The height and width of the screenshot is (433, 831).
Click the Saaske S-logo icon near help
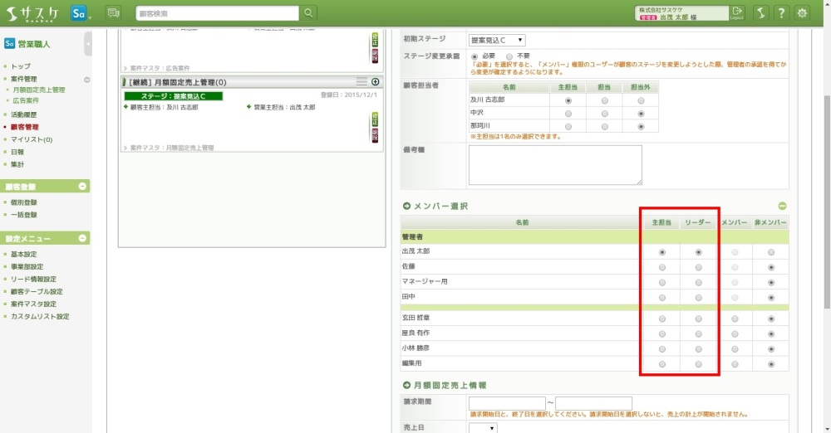click(760, 12)
